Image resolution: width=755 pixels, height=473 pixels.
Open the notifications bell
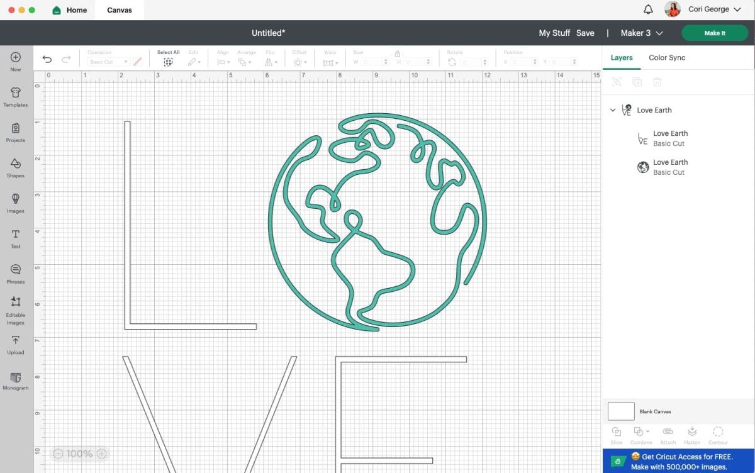click(x=648, y=9)
